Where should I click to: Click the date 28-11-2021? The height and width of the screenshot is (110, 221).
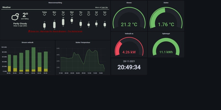point(129,61)
